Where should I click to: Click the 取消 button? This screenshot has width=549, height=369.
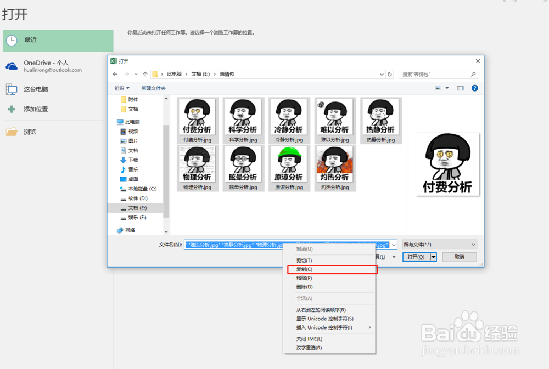point(460,257)
